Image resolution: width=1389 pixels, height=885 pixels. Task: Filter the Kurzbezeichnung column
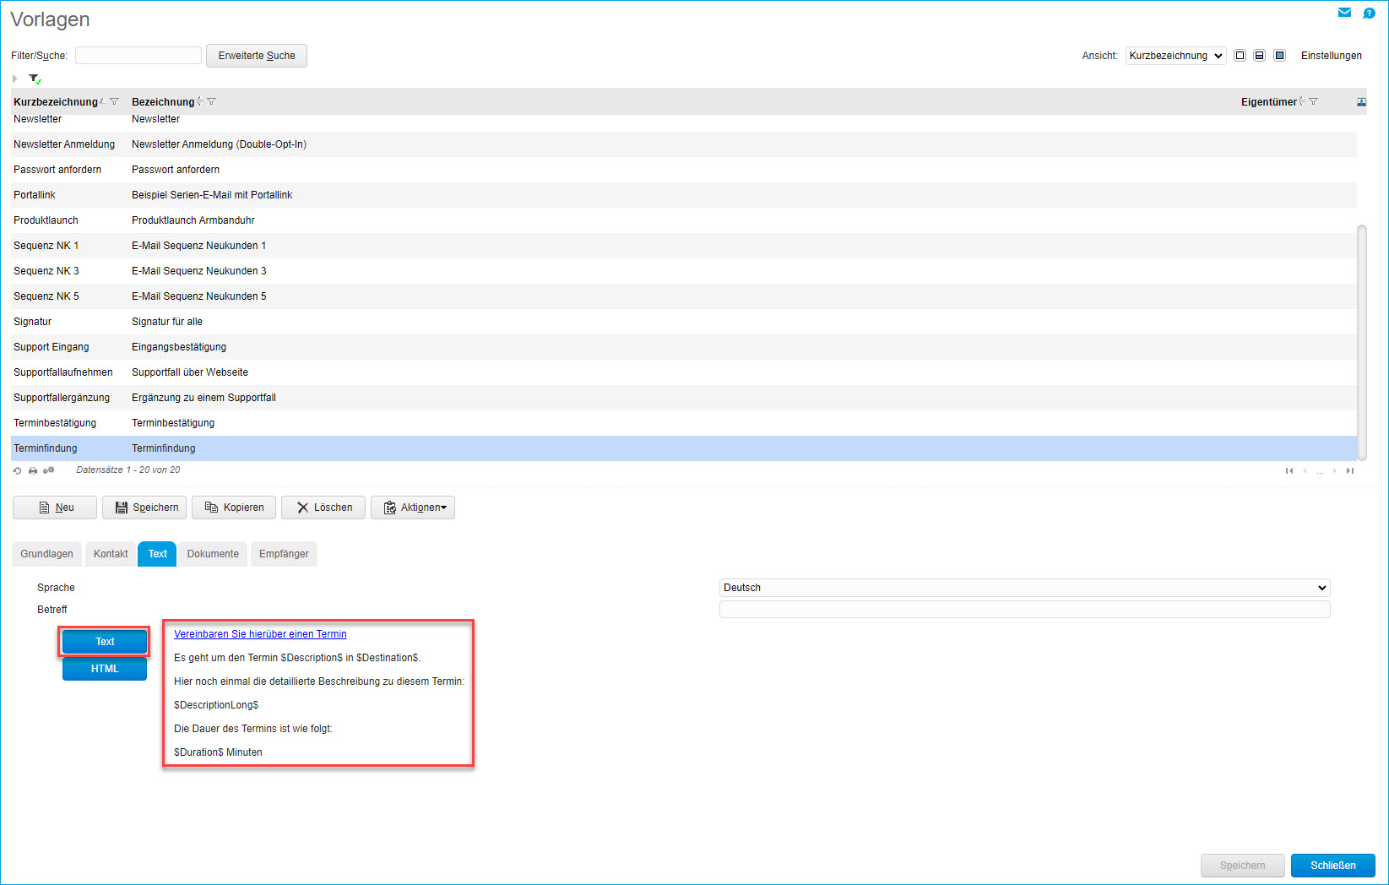[x=115, y=101]
